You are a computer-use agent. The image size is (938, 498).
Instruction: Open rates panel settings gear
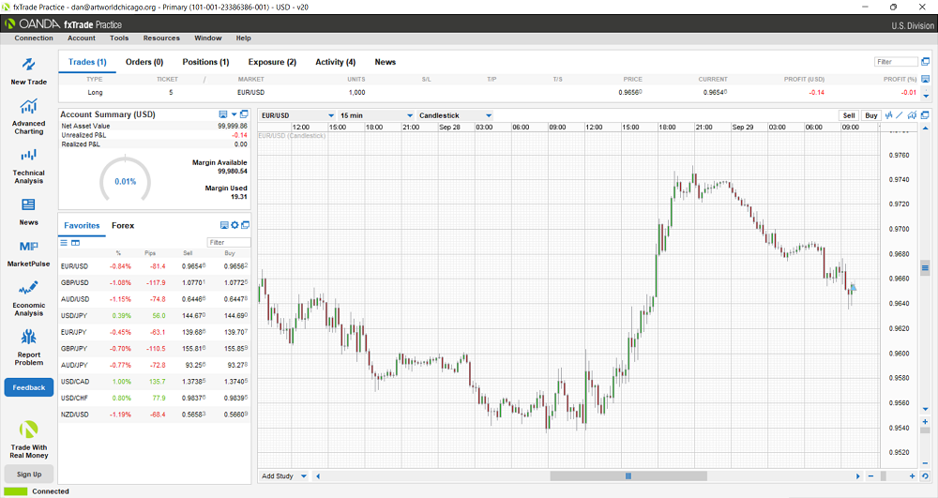(x=234, y=225)
